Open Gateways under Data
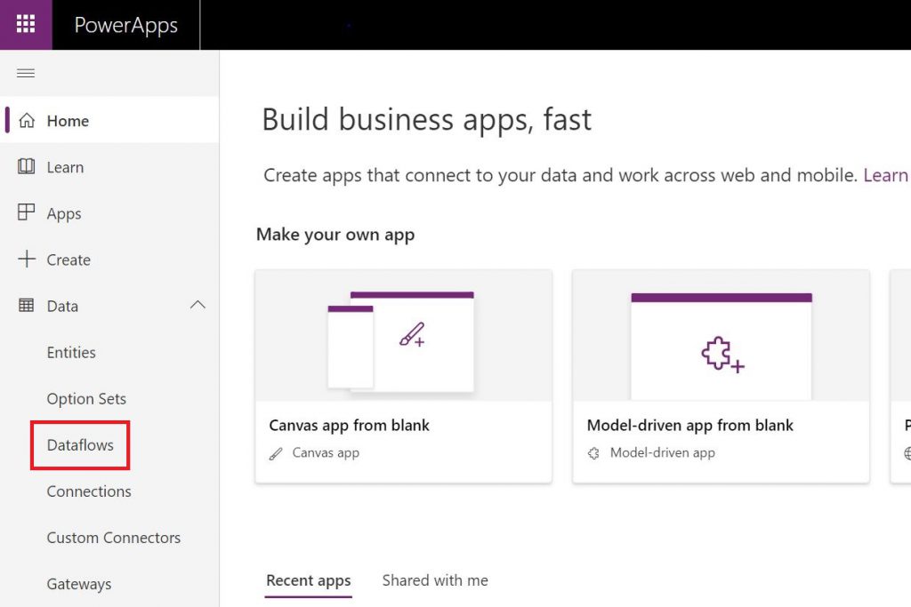The height and width of the screenshot is (607, 911). tap(79, 584)
